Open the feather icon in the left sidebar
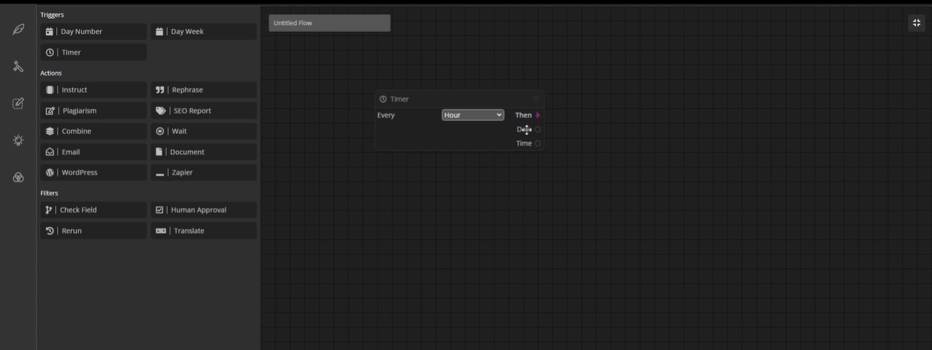932x350 pixels. 18,29
